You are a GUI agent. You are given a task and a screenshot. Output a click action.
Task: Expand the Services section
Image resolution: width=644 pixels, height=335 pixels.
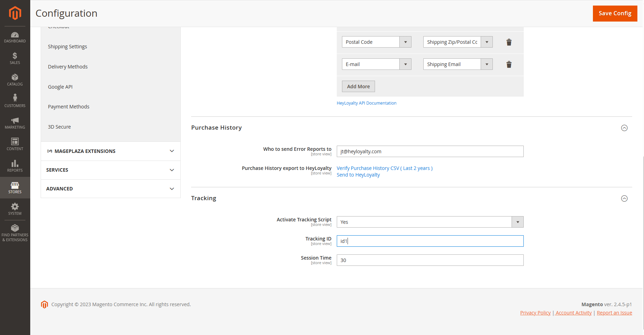coord(111,170)
